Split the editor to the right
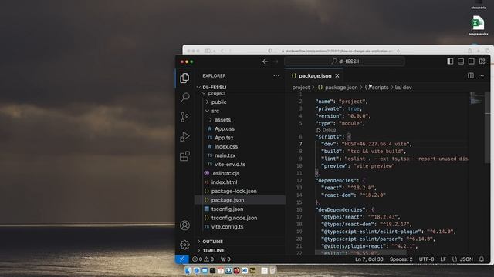 470,75
